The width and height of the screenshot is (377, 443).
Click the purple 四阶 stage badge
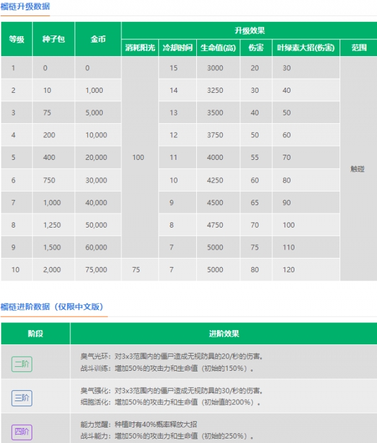(x=22, y=432)
